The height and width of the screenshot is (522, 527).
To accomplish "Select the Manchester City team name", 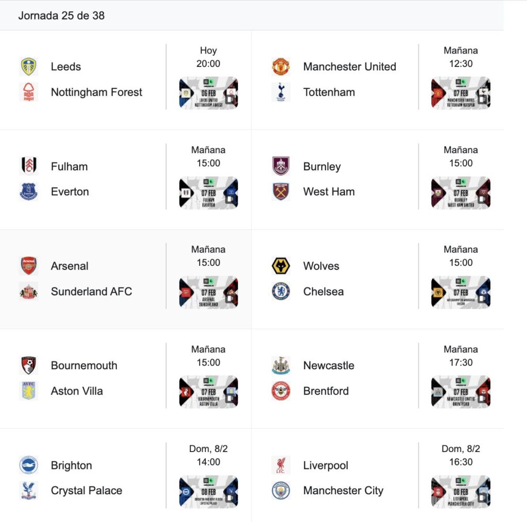I will pos(343,491).
